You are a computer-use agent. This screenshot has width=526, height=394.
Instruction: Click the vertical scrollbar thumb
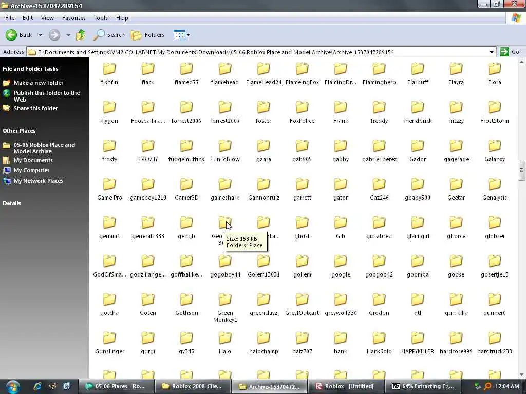pyautogui.click(x=521, y=170)
